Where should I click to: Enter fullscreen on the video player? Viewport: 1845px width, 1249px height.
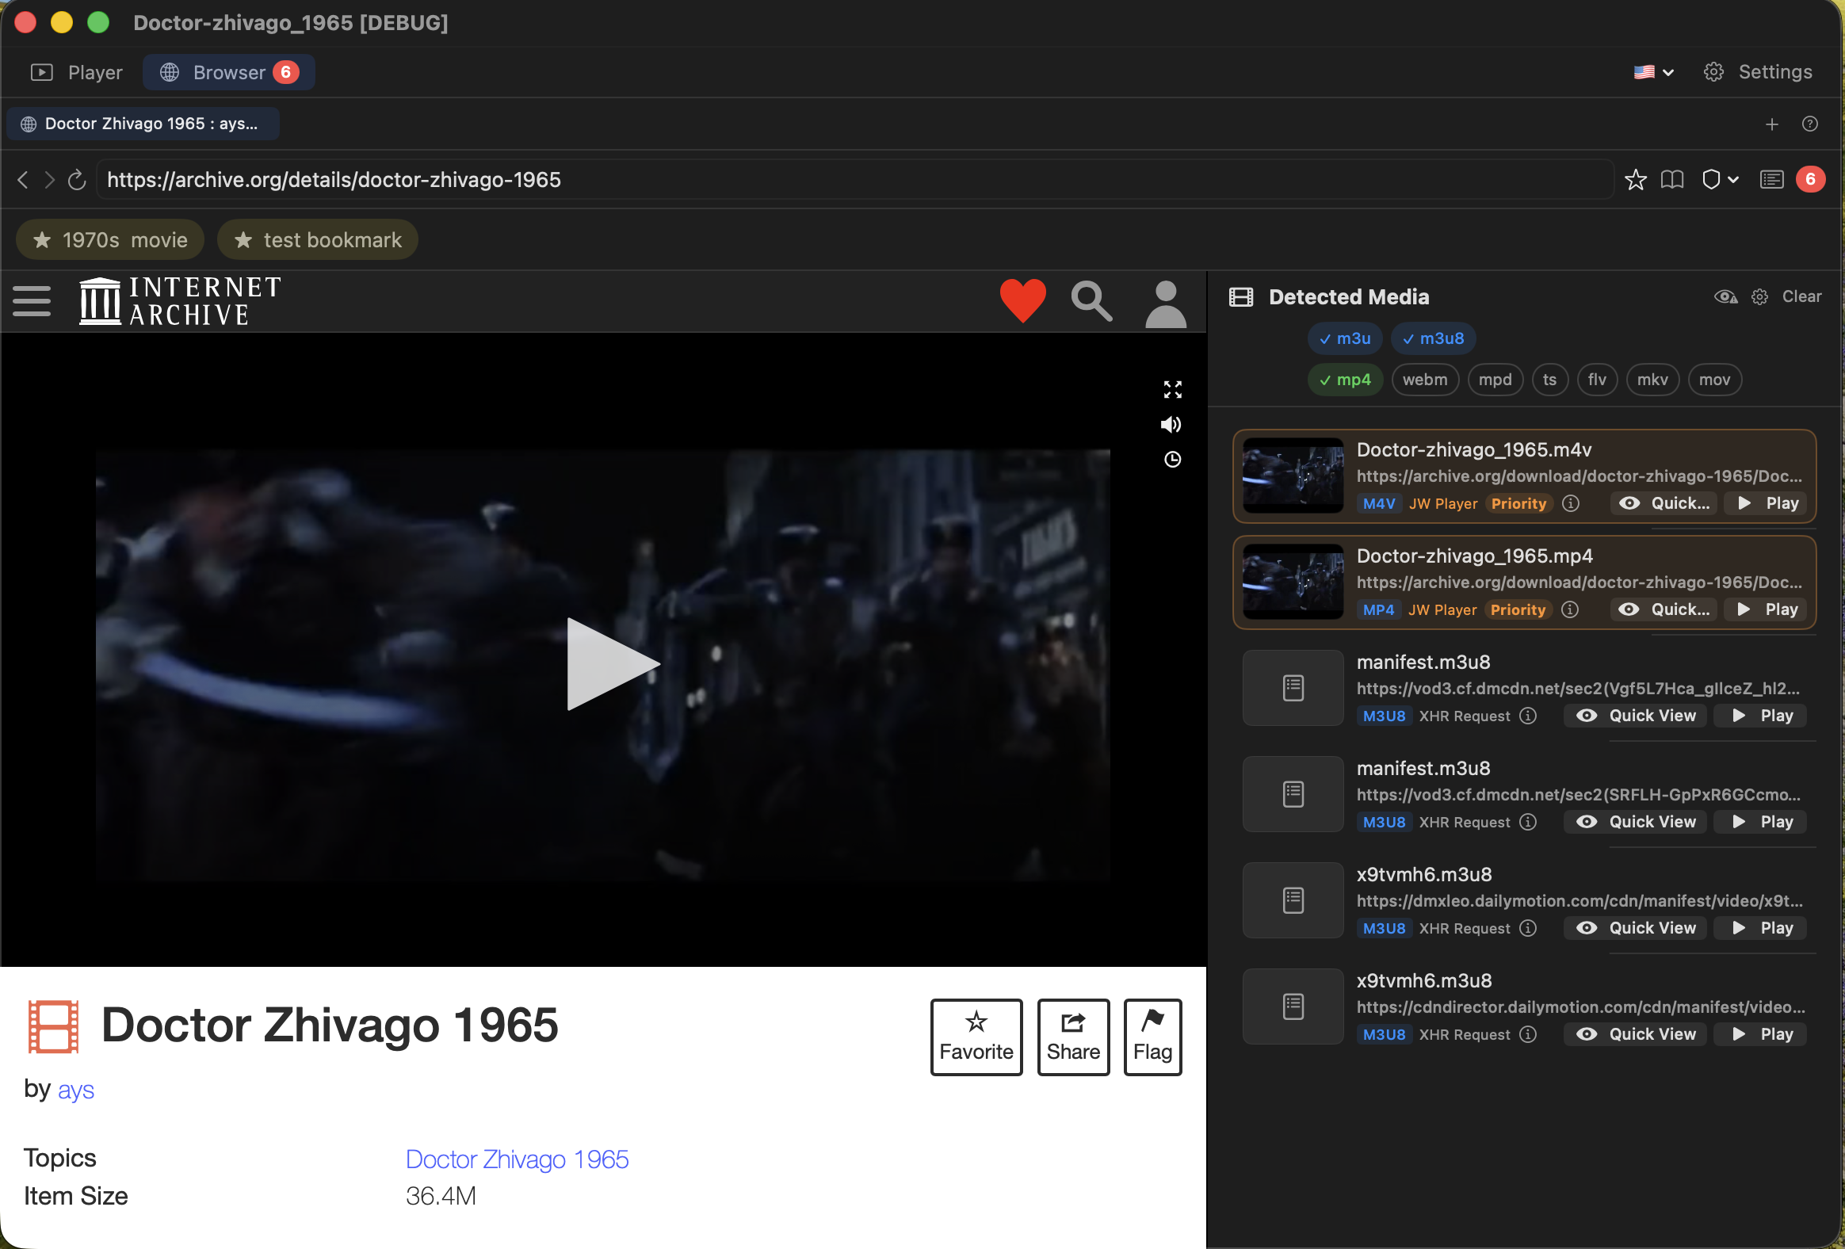[1172, 389]
